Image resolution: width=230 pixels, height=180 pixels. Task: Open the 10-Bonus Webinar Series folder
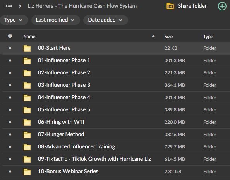[x=68, y=171]
